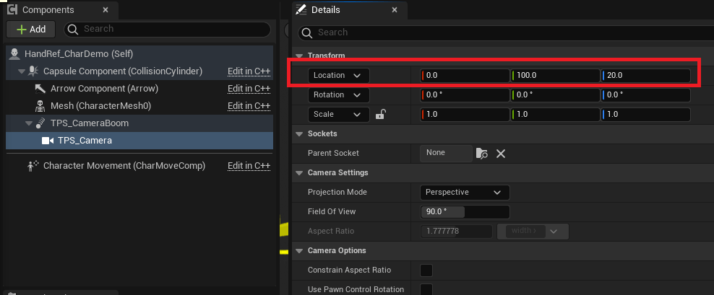Toggle Use Pawn Control Rotation checkbox
Viewport: 714px width, 295px height.
[x=426, y=289]
